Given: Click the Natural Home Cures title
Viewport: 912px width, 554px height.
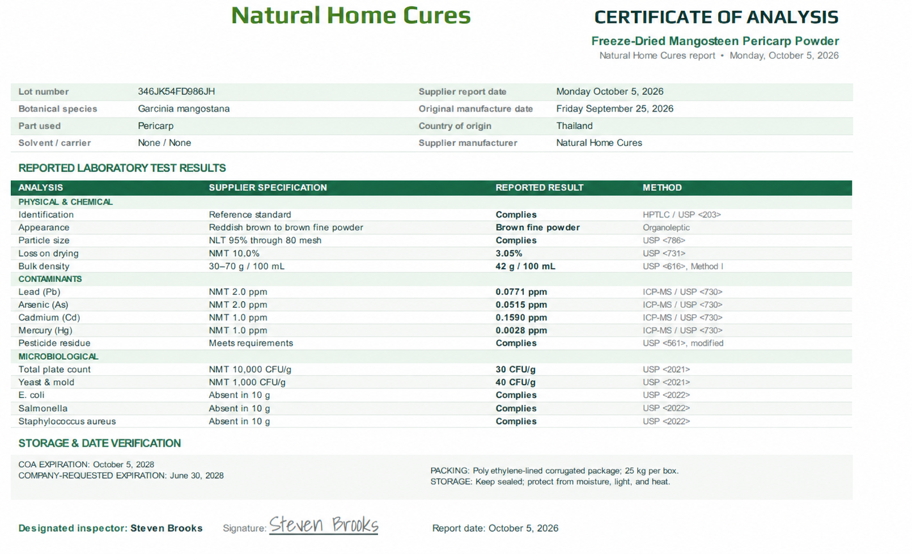Looking at the screenshot, I should 351,15.
